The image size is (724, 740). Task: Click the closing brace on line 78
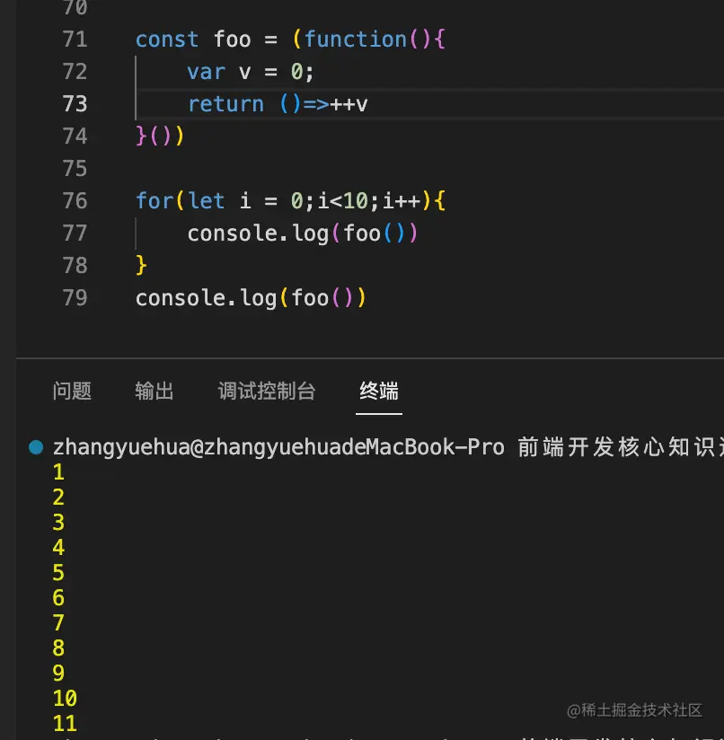pyautogui.click(x=141, y=265)
